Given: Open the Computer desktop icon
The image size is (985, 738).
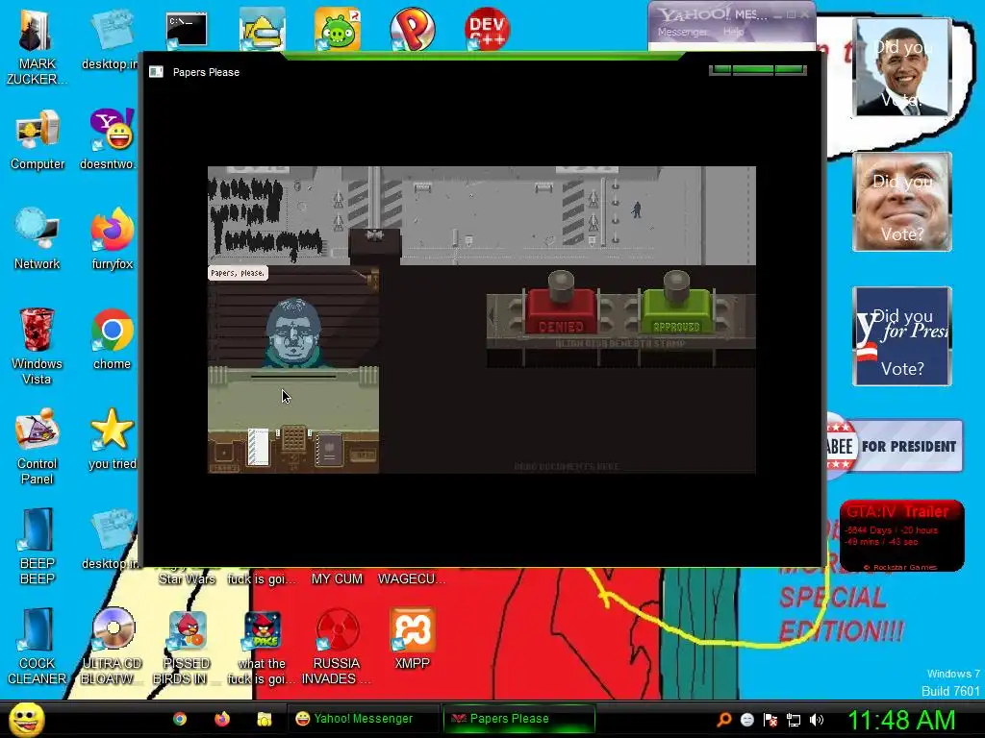Looking at the screenshot, I should pyautogui.click(x=38, y=139).
